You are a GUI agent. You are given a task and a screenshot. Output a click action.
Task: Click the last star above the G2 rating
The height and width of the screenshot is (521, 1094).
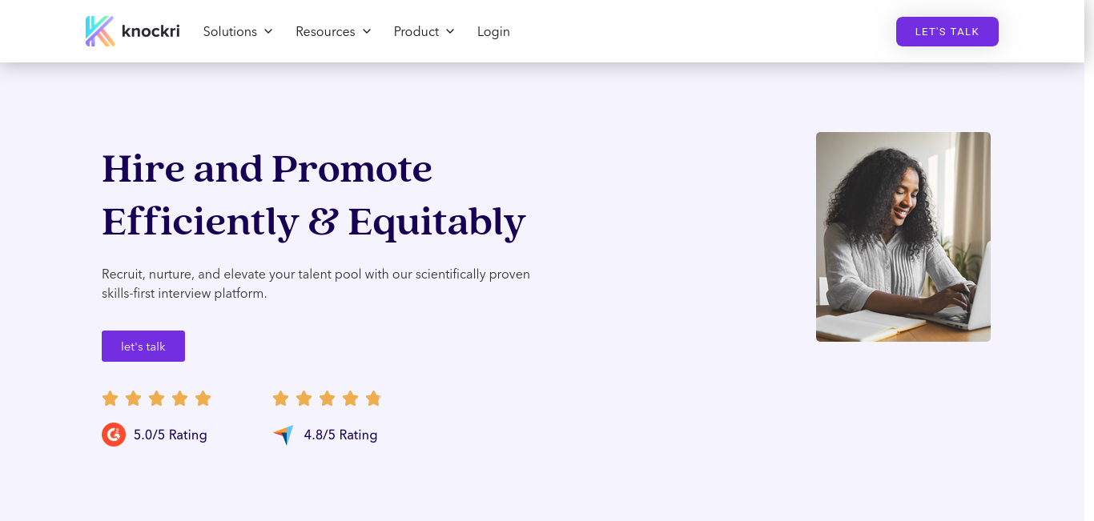click(203, 398)
